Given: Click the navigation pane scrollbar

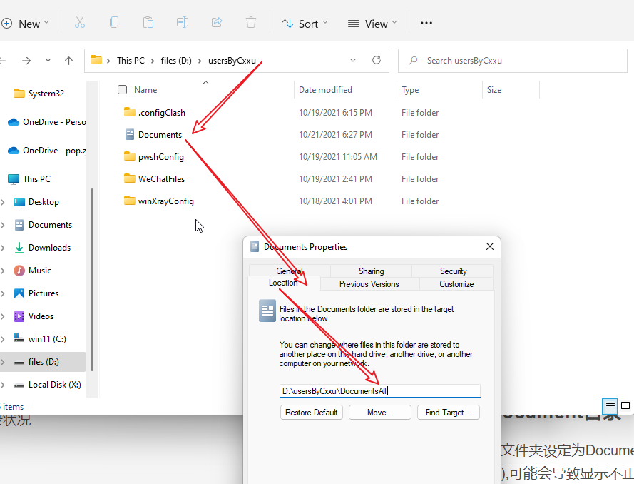Looking at the screenshot, I should click(92, 280).
